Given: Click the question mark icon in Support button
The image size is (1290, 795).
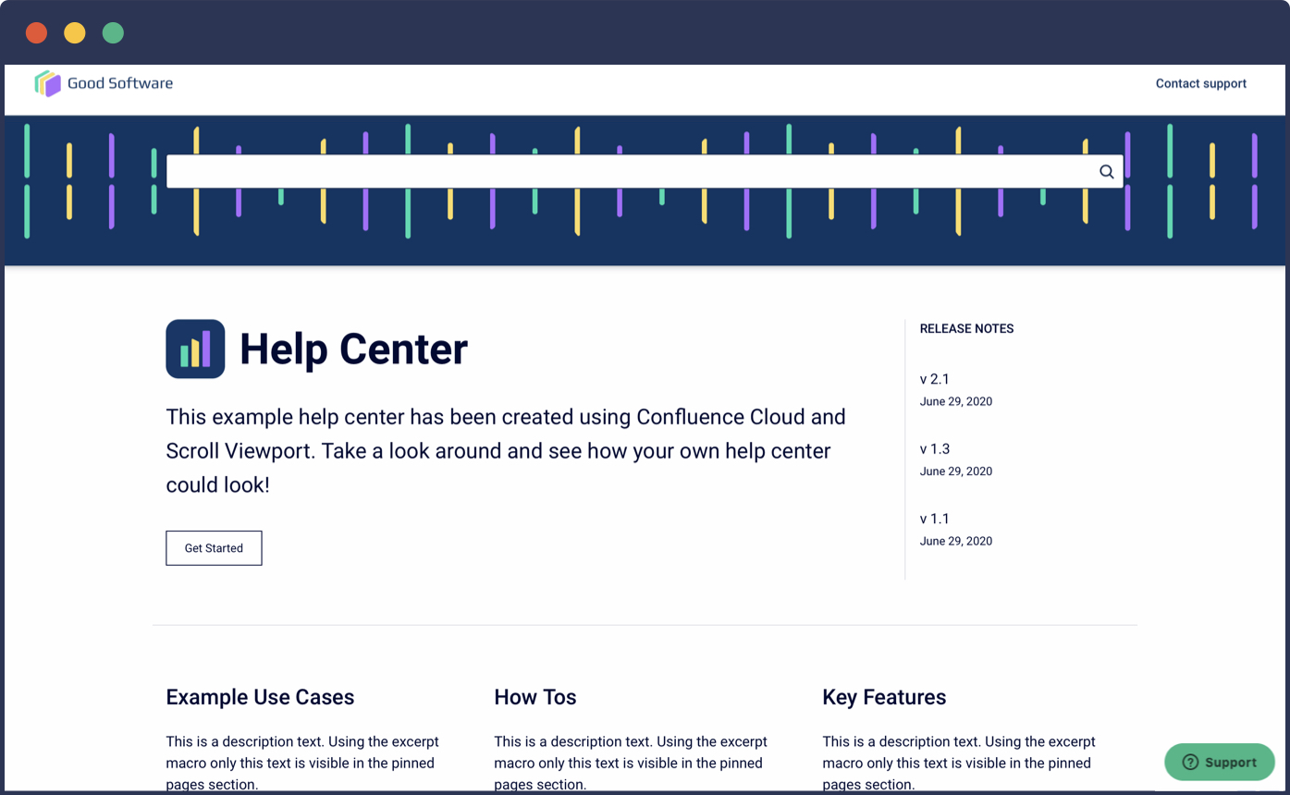Looking at the screenshot, I should tap(1190, 763).
